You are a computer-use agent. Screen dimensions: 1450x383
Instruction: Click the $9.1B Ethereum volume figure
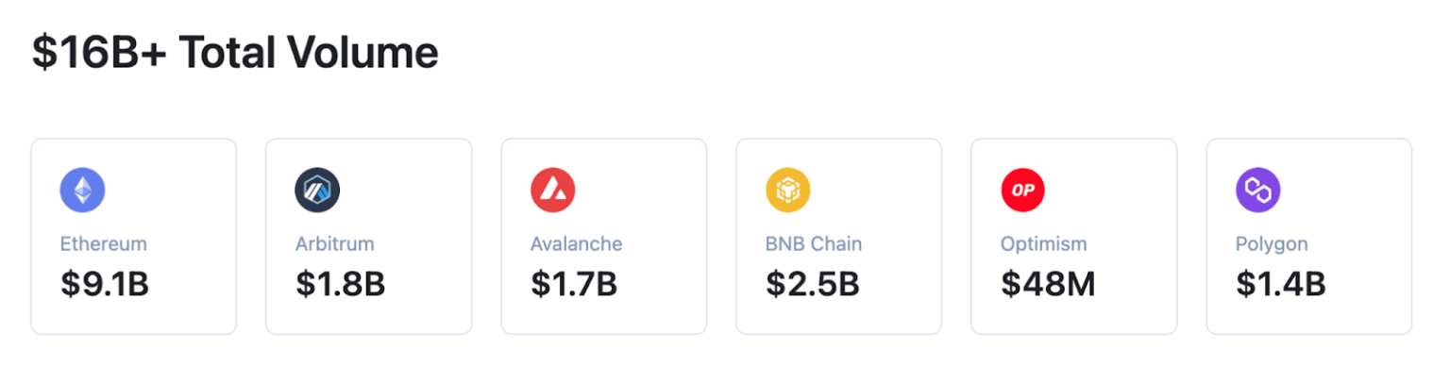[x=105, y=284]
